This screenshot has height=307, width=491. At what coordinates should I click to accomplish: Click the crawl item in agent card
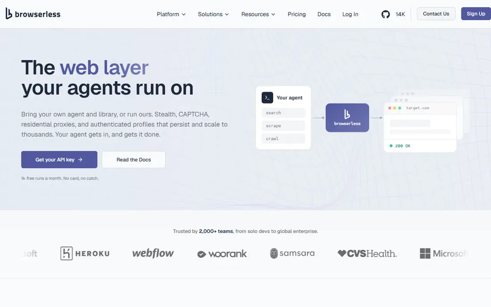(283, 139)
